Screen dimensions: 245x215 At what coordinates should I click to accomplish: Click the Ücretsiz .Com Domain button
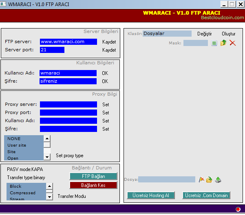pos(206,195)
